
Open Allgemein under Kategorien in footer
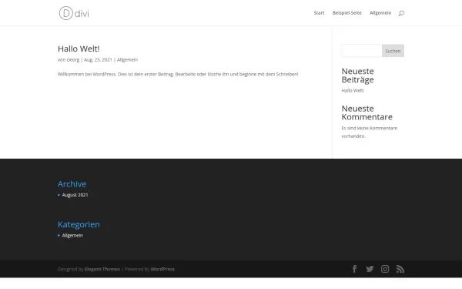[72, 235]
